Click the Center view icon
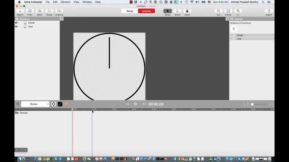 [228, 11]
